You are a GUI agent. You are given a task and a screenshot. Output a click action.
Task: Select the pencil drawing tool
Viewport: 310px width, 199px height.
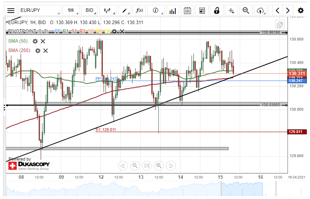pos(124,10)
